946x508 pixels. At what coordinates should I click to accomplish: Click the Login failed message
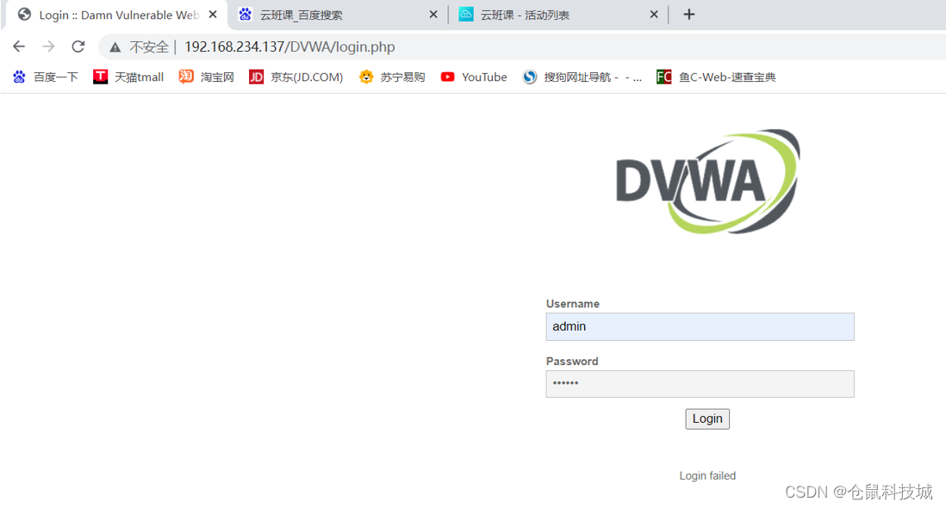(x=707, y=476)
